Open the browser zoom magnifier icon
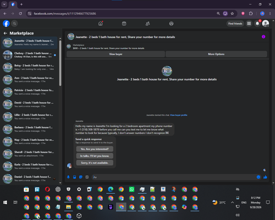Image resolution: width=275 pixels, height=220 pixels. click(218, 14)
